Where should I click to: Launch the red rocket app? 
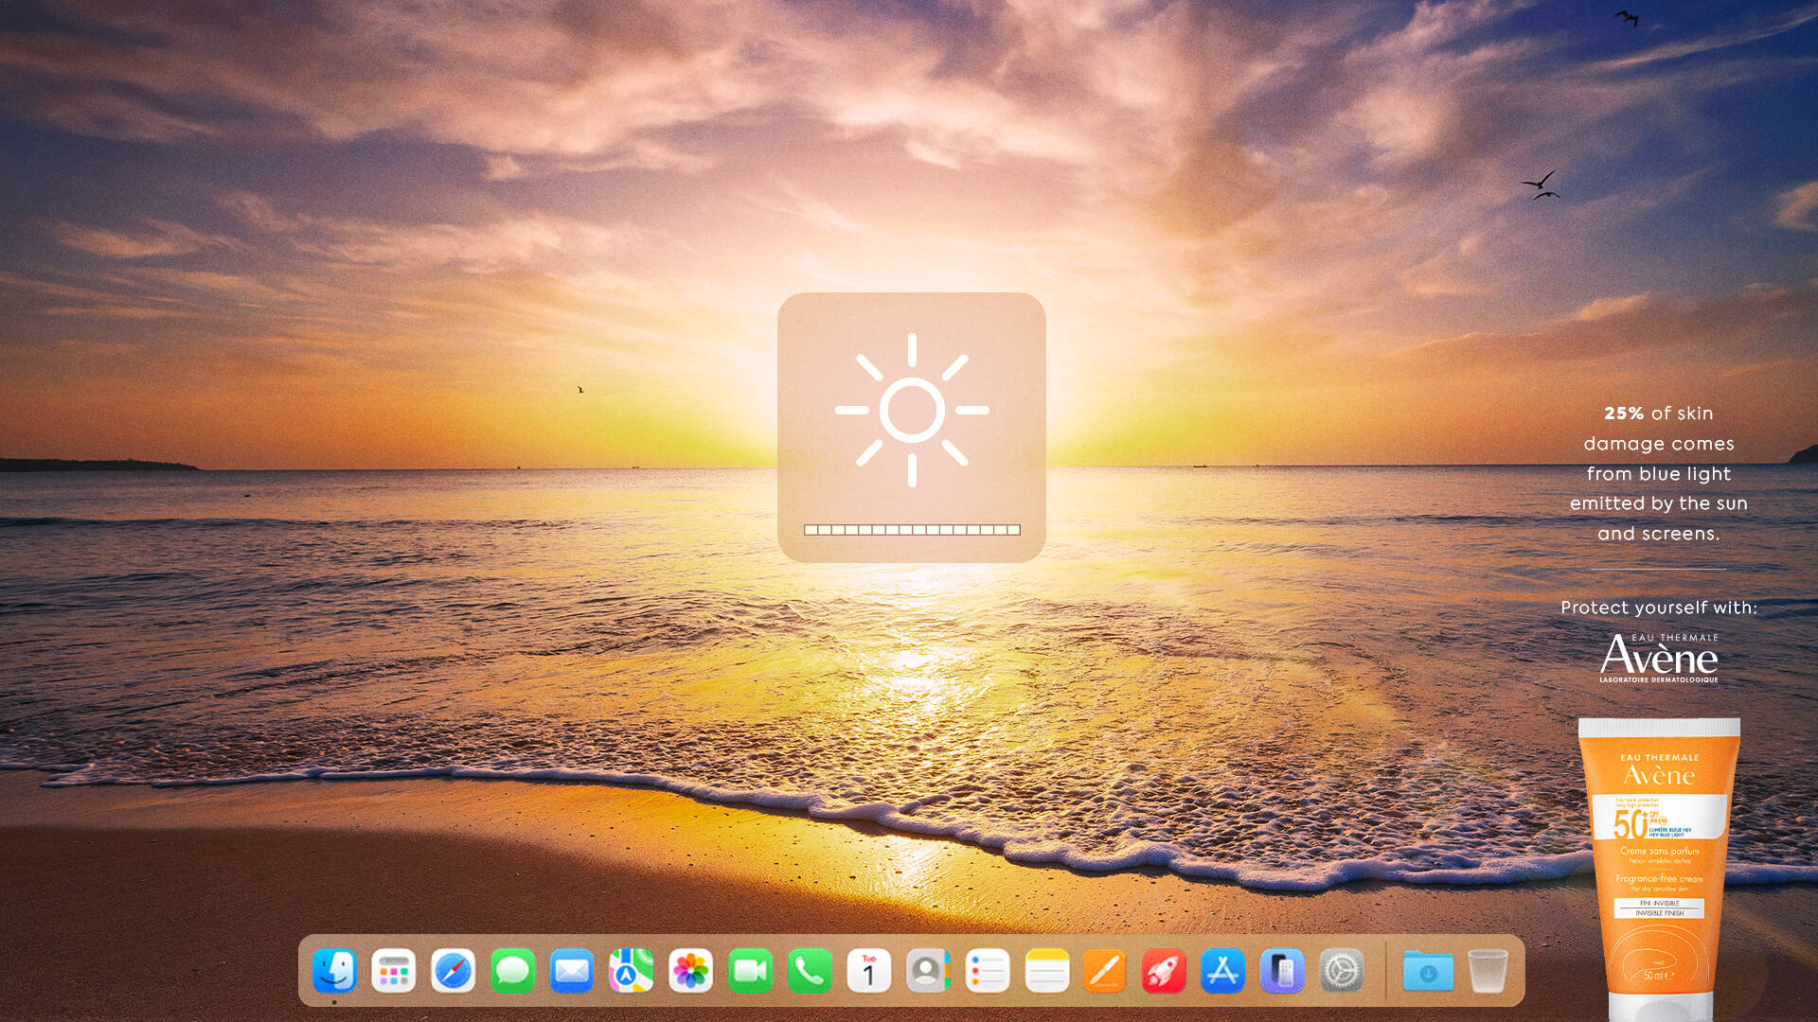[1164, 971]
